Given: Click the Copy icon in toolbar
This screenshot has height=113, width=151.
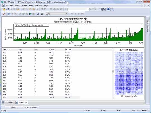Looking at the screenshot, I should [x=27, y=9].
